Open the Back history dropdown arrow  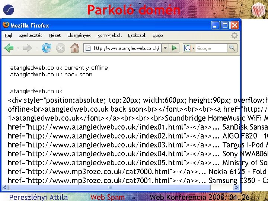(18, 48)
